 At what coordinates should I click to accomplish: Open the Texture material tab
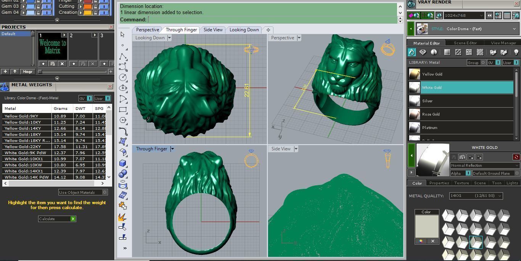[x=461, y=183]
